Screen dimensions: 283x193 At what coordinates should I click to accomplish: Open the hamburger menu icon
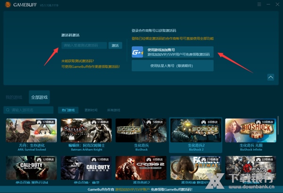click(x=259, y=4)
